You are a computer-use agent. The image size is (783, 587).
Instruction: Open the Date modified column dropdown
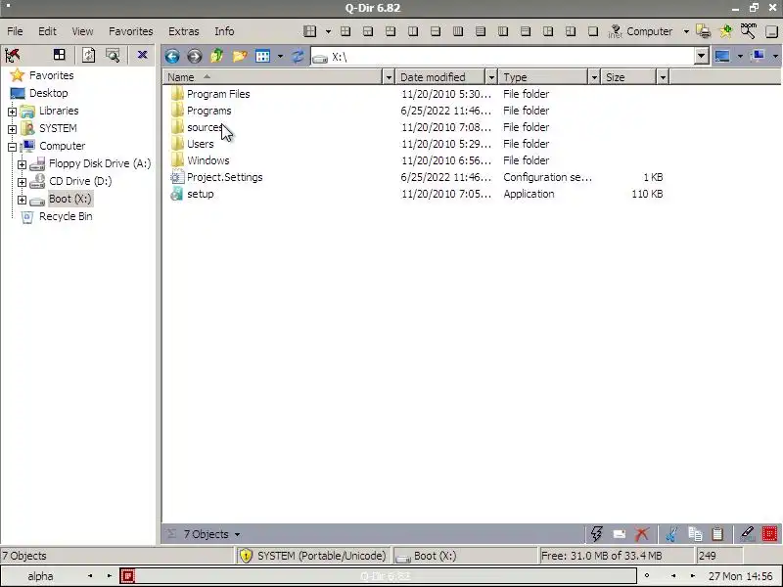coord(491,77)
